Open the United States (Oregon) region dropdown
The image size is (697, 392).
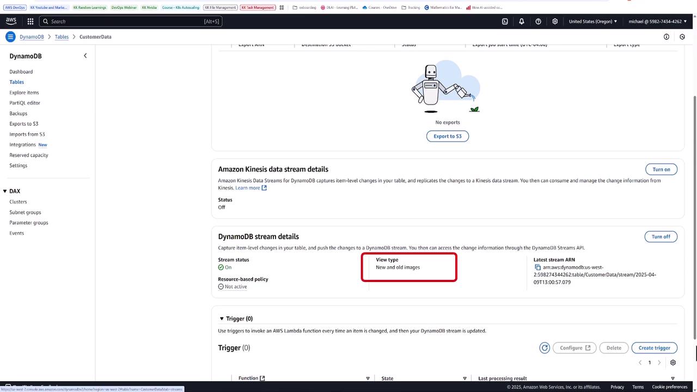click(x=593, y=21)
